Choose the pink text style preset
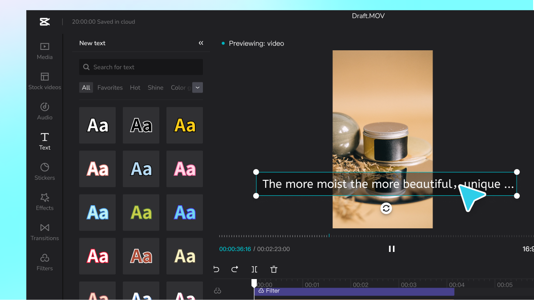Image resolution: width=534 pixels, height=300 pixels. pos(185,169)
